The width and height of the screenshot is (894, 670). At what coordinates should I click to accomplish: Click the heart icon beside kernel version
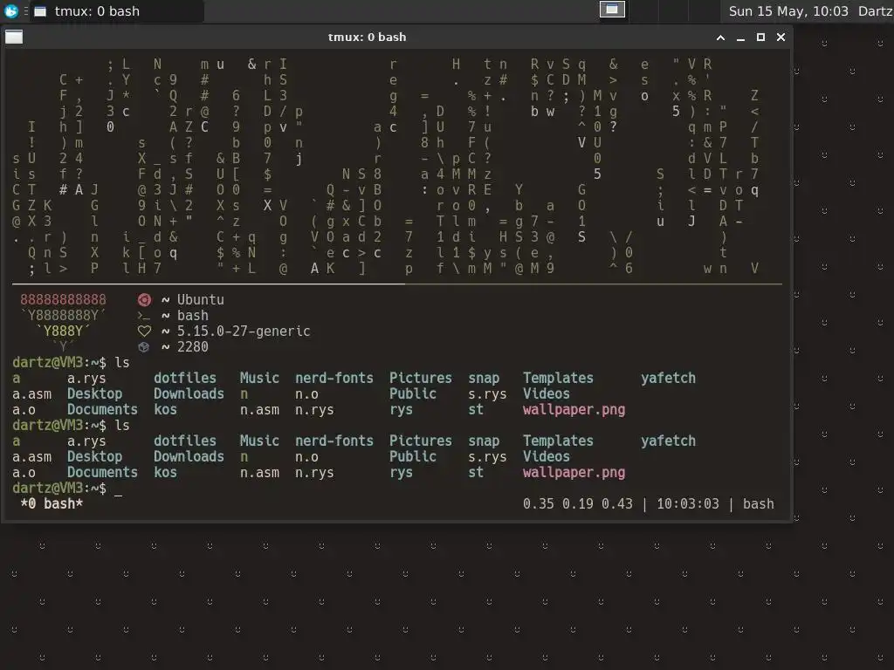tap(144, 331)
